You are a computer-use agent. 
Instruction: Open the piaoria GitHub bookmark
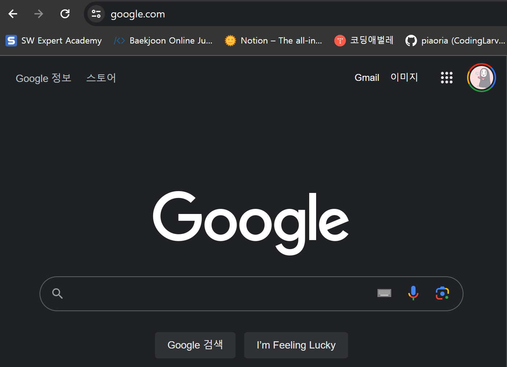coord(455,41)
